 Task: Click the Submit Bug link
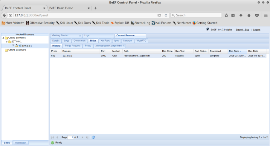pos(242,30)
